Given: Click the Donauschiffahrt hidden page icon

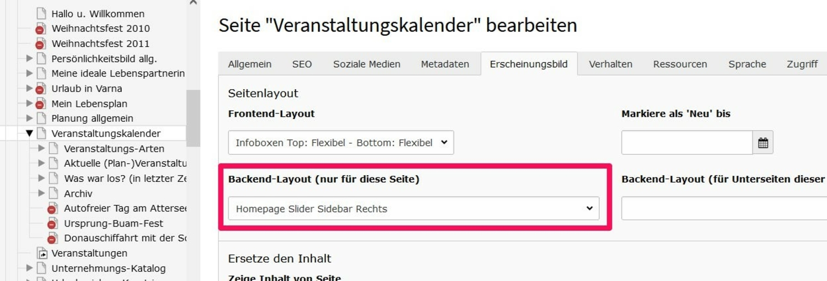Looking at the screenshot, I should point(53,239).
